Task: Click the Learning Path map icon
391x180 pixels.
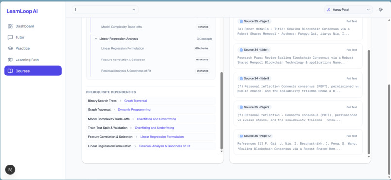Action: click(10, 60)
